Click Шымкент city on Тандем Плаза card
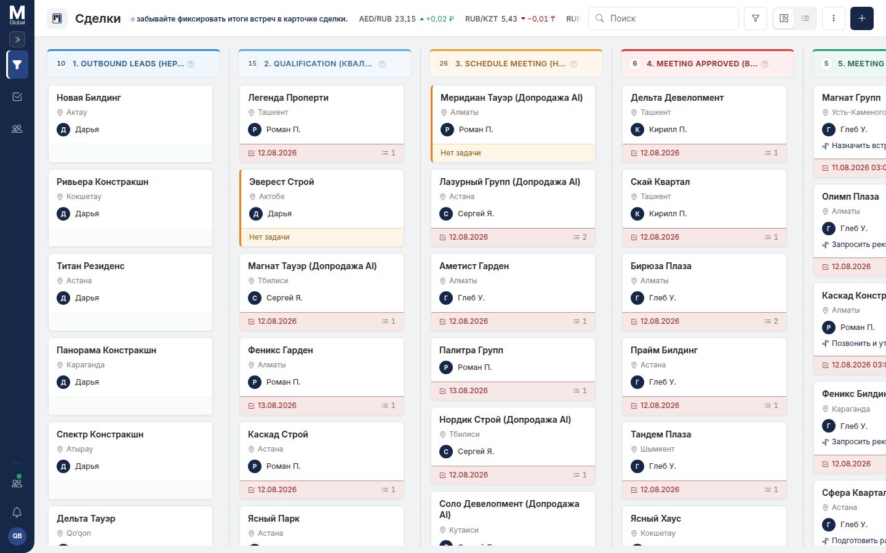 658,449
